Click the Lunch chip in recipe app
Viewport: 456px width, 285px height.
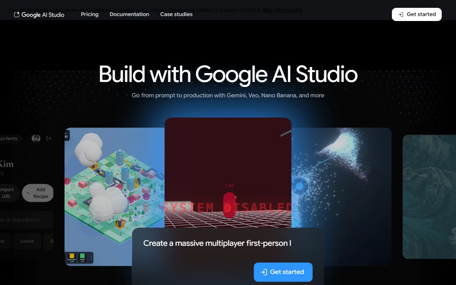click(x=27, y=241)
